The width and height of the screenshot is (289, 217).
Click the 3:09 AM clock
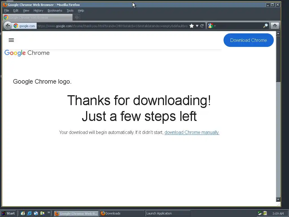pos(278,214)
